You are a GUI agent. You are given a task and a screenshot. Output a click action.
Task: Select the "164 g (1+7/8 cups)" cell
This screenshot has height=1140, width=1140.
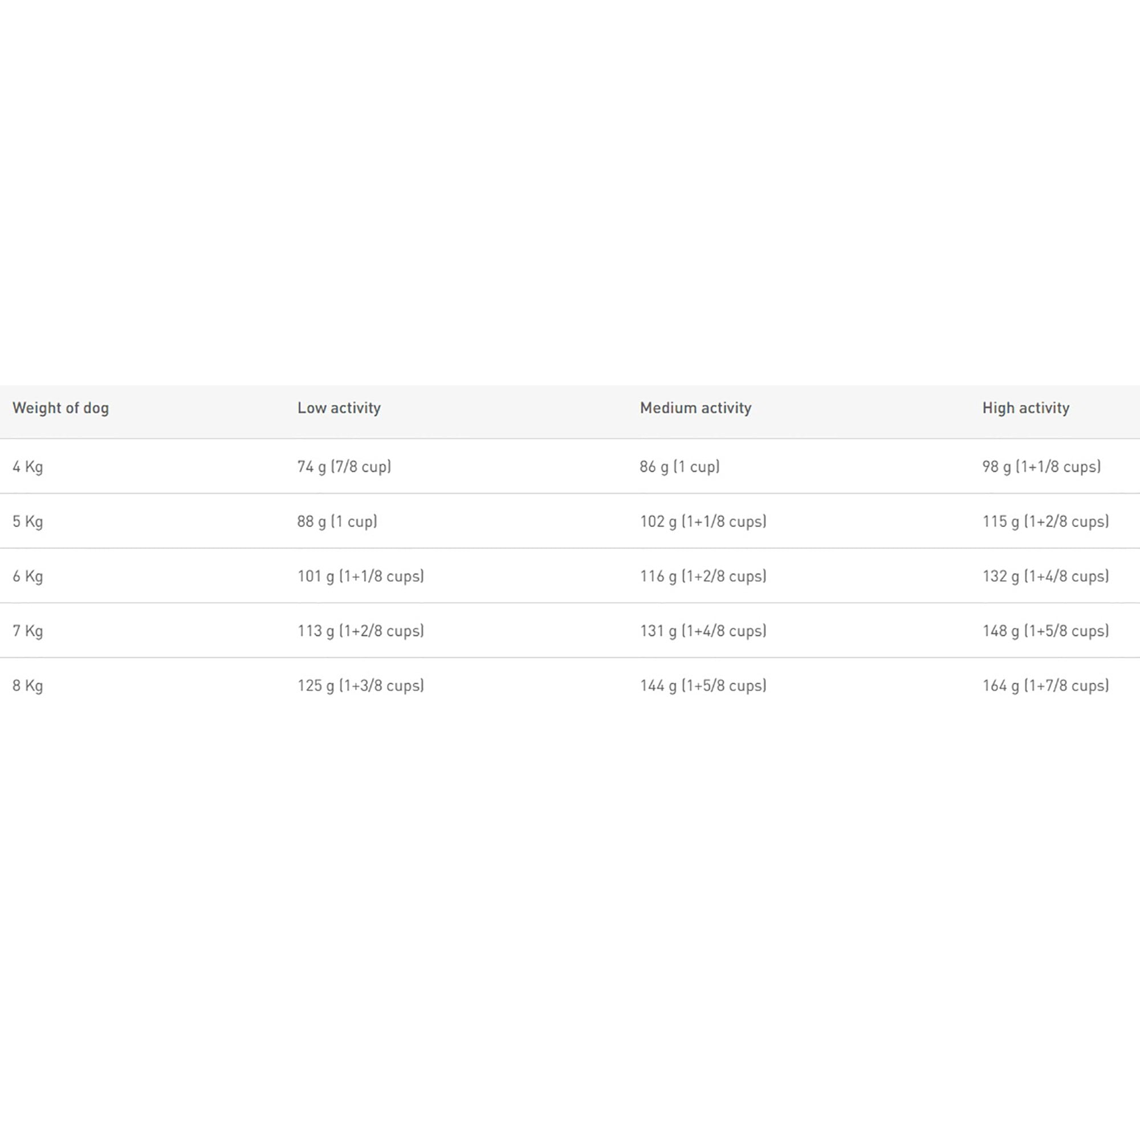1045,686
